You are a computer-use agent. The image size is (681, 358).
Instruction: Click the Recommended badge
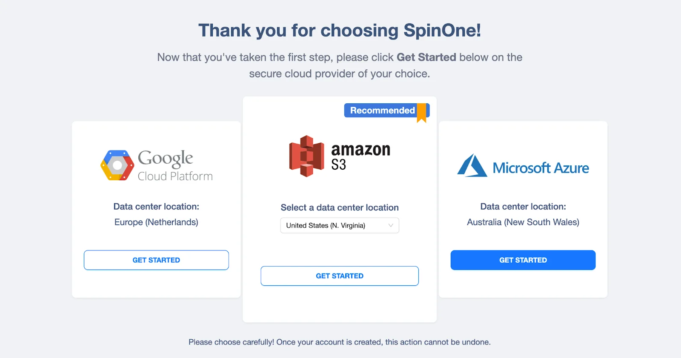pyautogui.click(x=382, y=110)
